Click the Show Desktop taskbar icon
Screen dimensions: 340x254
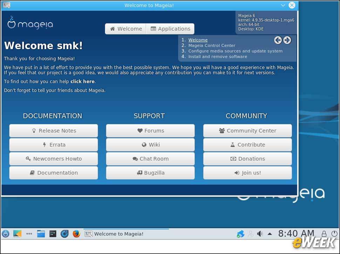pyautogui.click(x=17, y=234)
